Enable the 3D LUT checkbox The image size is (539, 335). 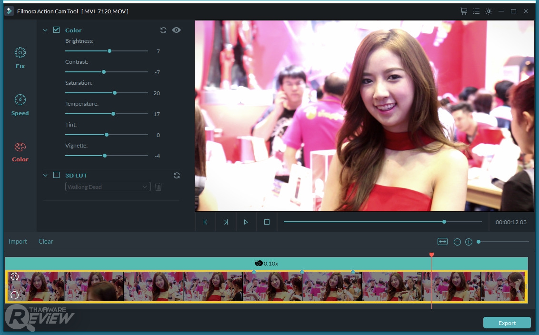coord(56,175)
